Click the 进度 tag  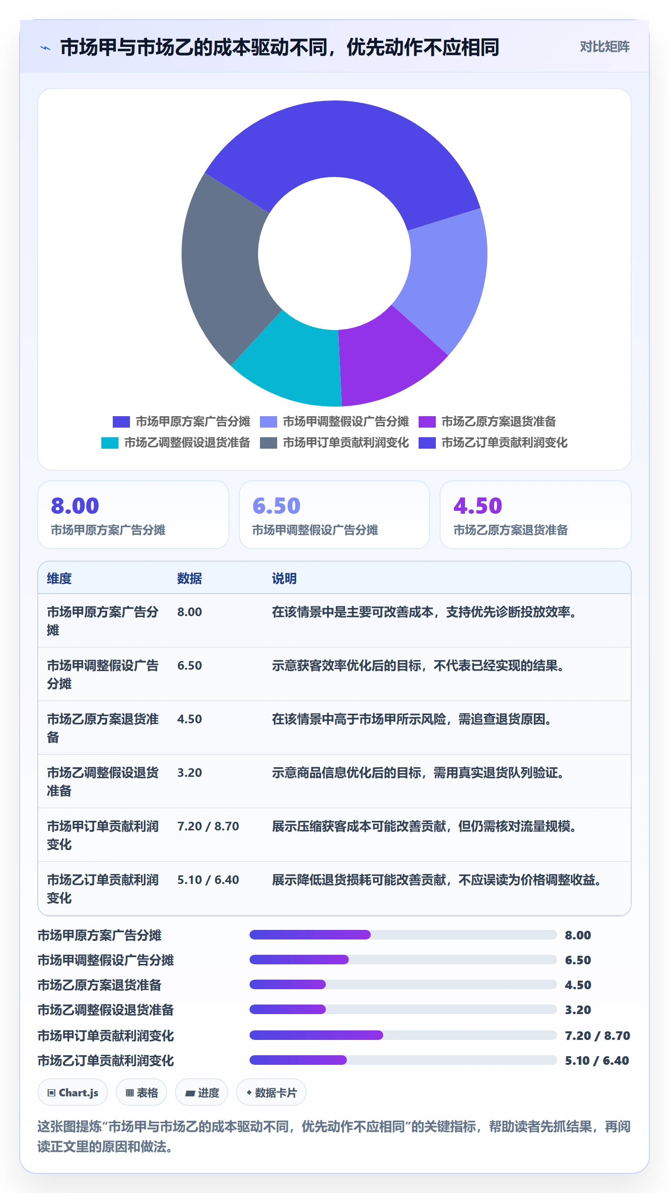pos(202,1093)
